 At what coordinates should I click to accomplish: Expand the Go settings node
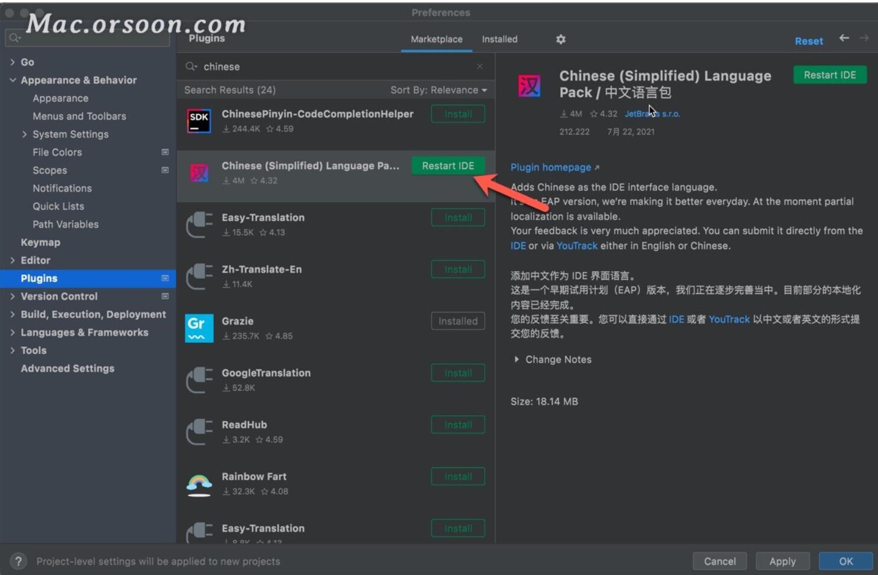[x=12, y=62]
